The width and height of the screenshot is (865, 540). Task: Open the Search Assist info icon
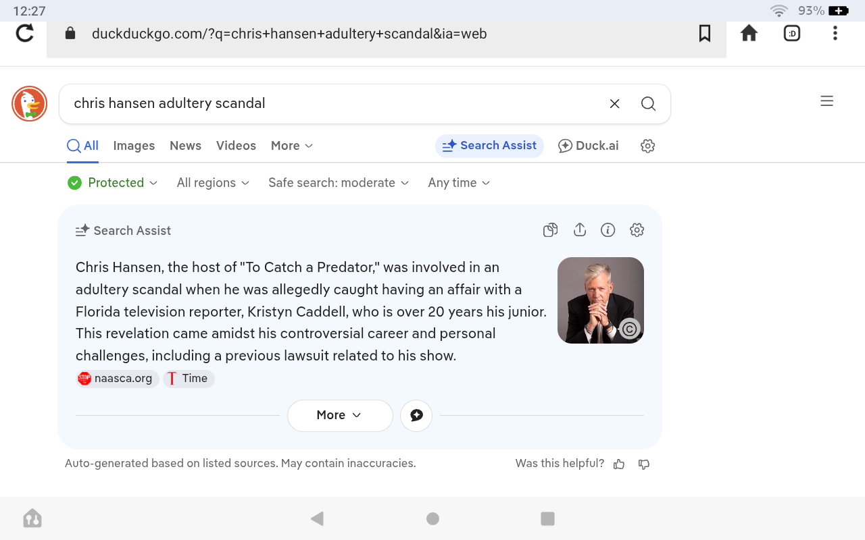pos(608,230)
